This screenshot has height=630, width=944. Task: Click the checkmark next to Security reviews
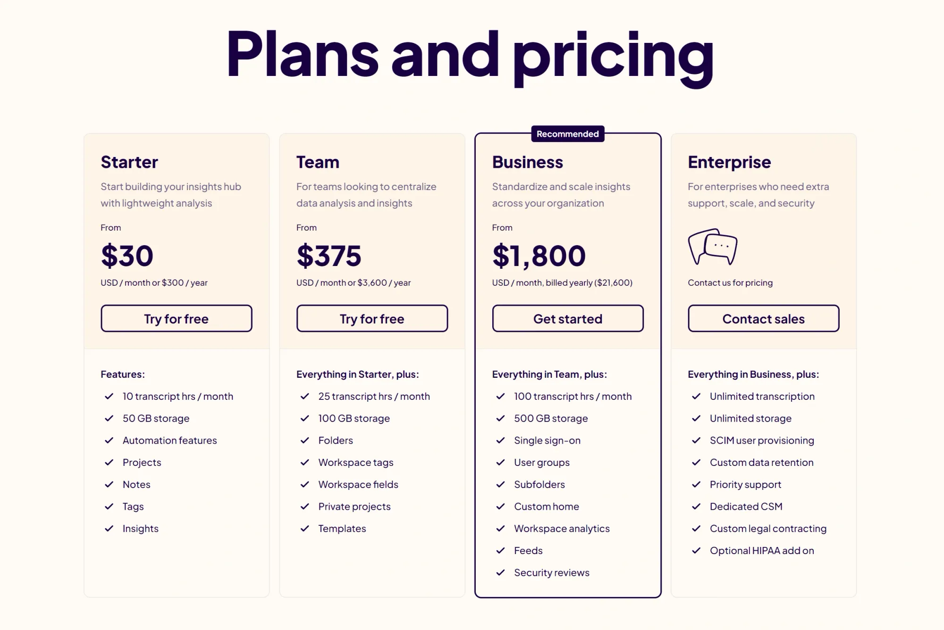tap(500, 572)
